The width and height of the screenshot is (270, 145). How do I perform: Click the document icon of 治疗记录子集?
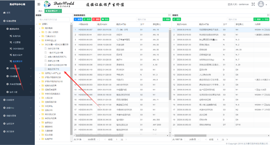pyautogui.click(x=45, y=48)
